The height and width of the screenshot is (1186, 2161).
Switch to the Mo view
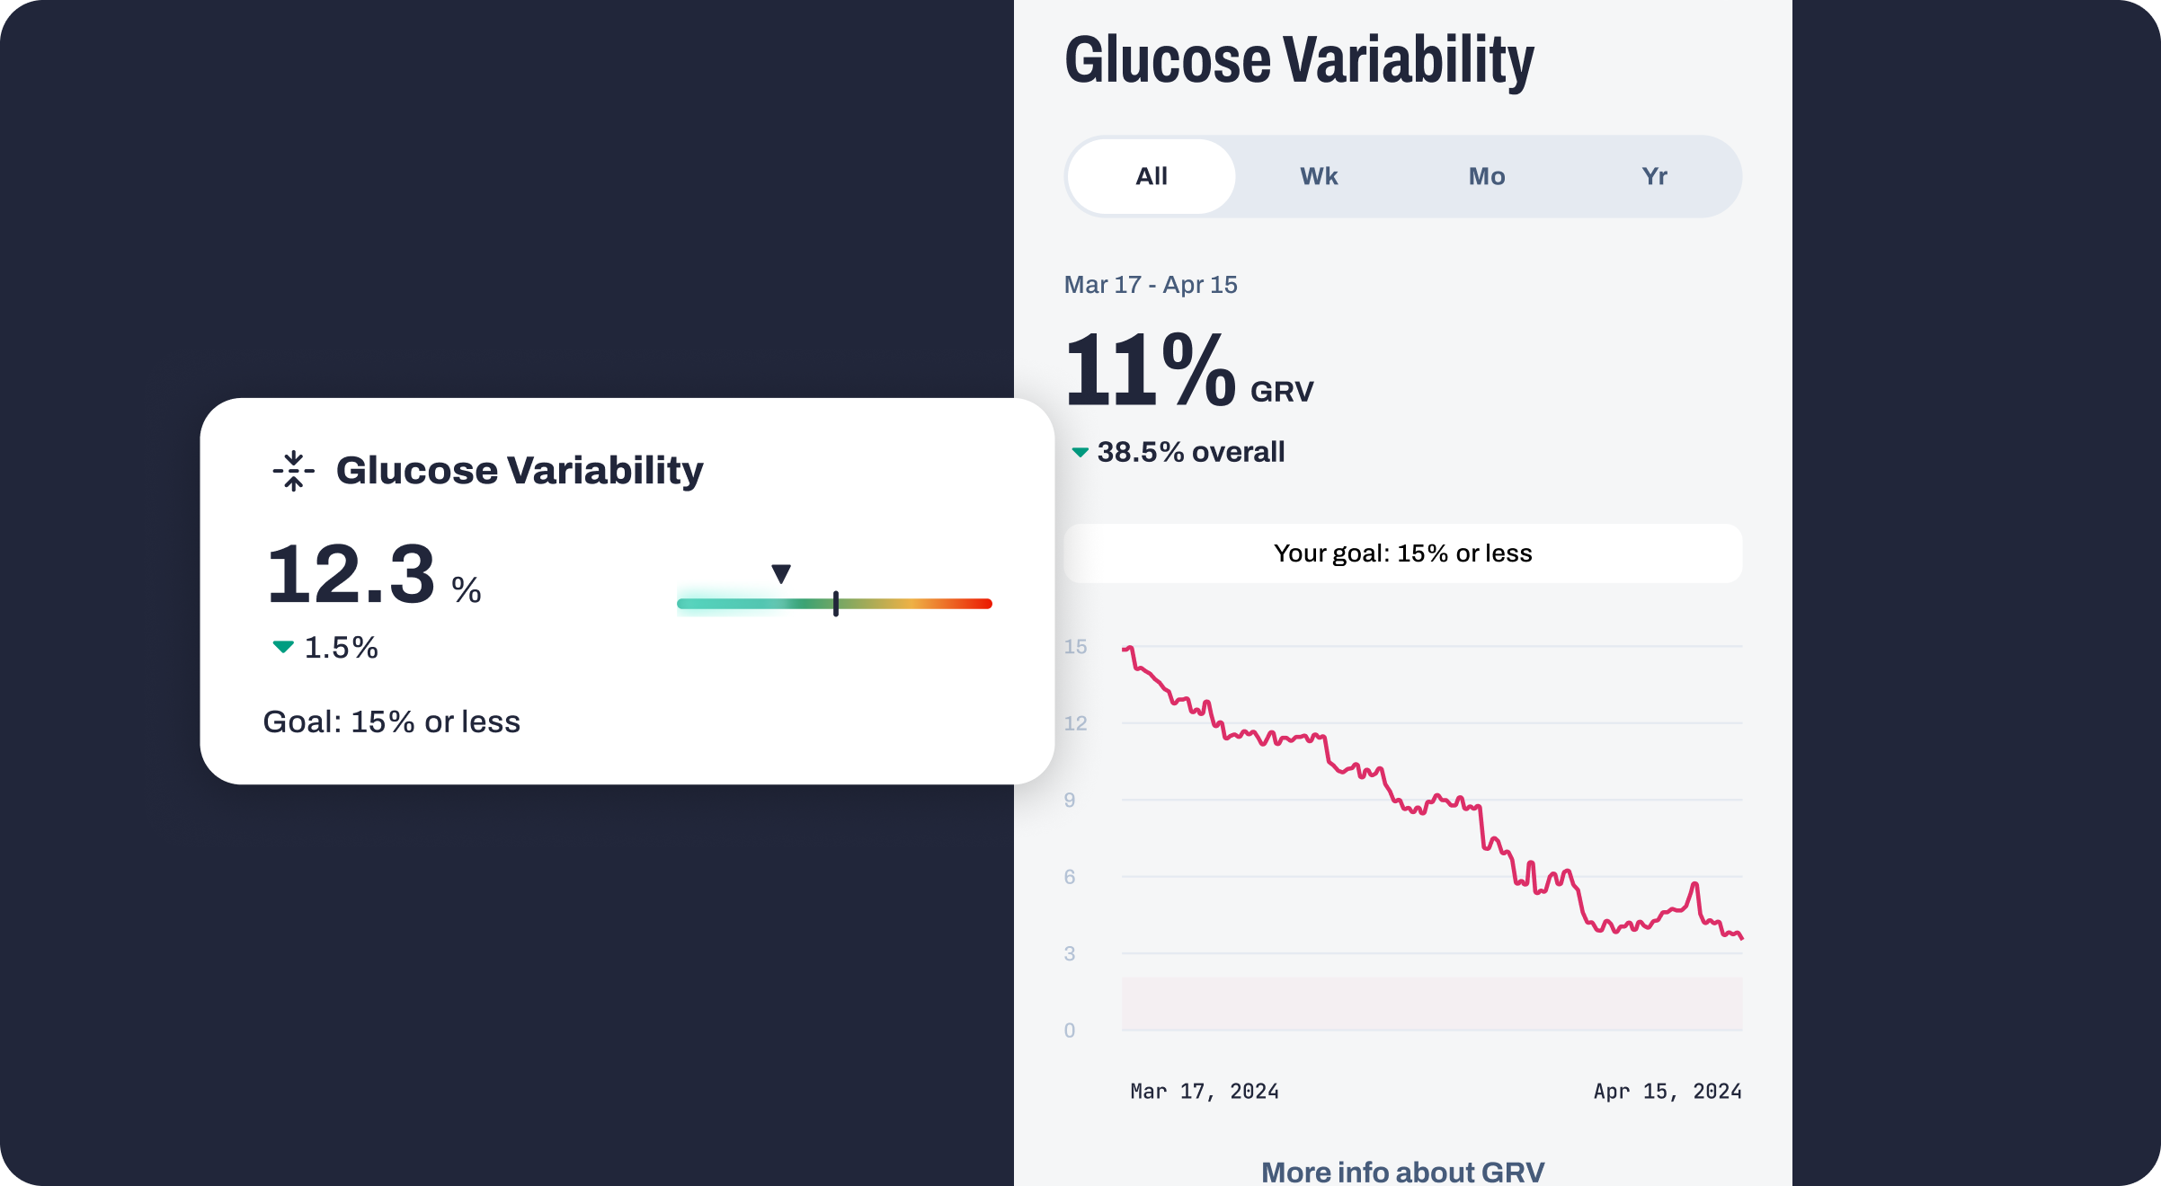[1486, 176]
